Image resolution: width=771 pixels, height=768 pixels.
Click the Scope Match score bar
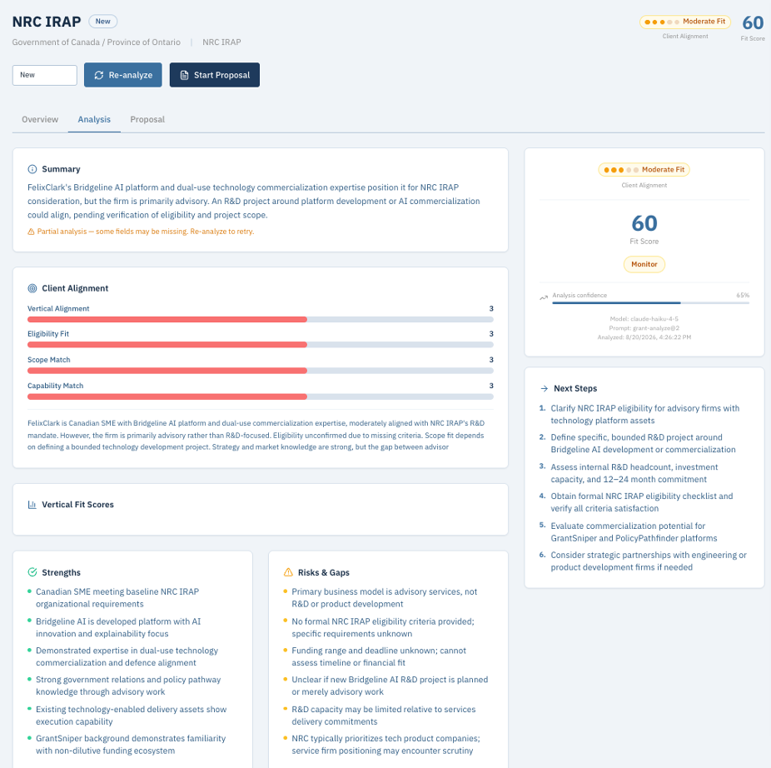point(260,371)
